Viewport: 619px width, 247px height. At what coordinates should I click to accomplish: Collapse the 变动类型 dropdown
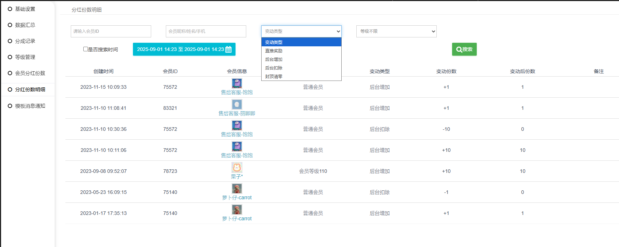pos(301,31)
